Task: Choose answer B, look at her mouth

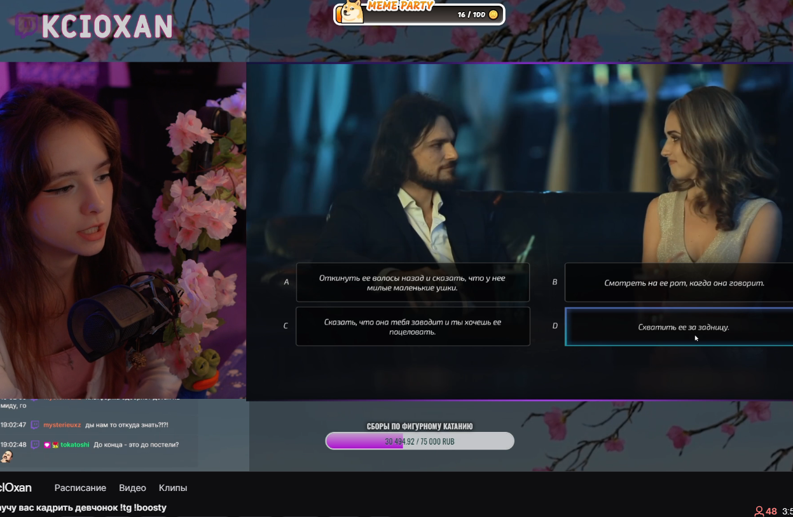Action: (679, 282)
